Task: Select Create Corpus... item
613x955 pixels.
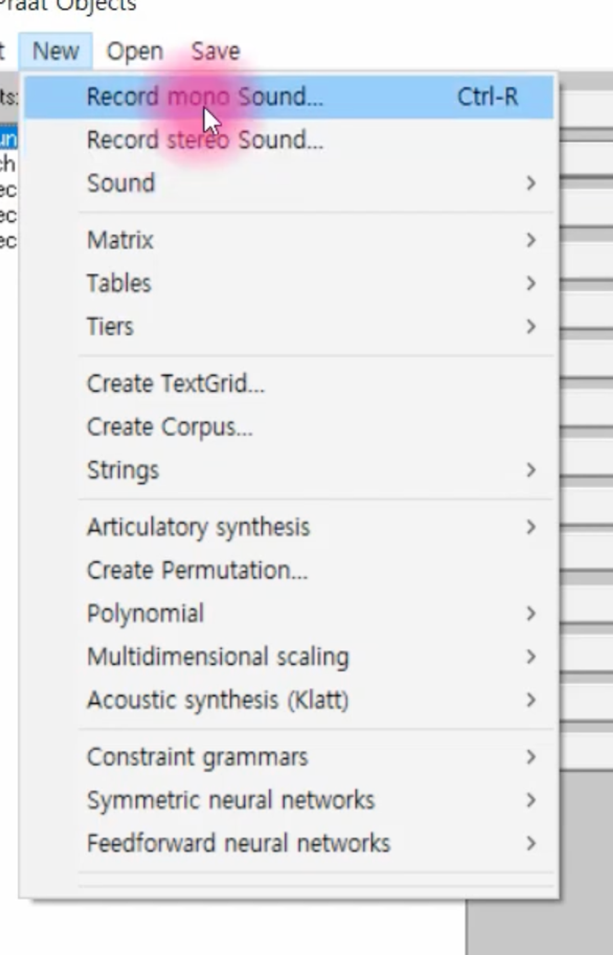Action: [x=289, y=427]
